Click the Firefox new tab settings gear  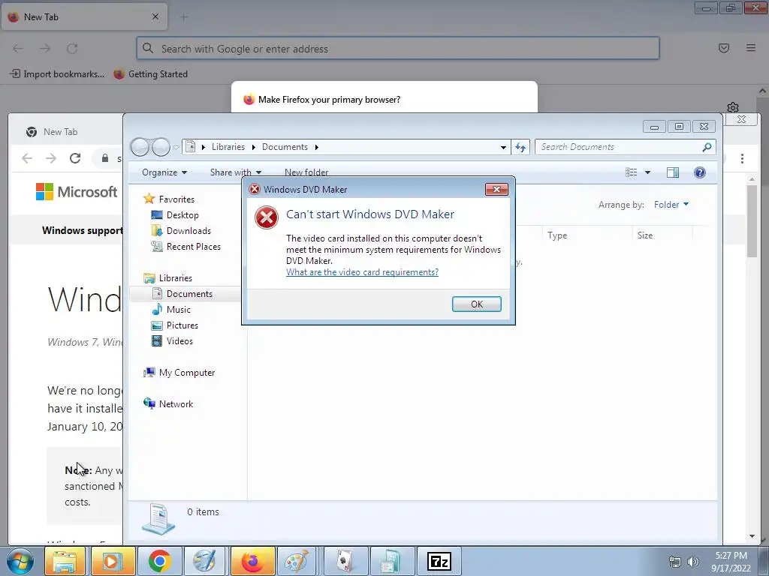[733, 108]
